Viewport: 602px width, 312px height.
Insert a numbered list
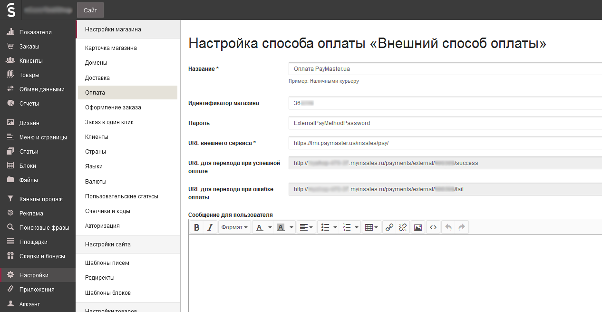click(347, 227)
